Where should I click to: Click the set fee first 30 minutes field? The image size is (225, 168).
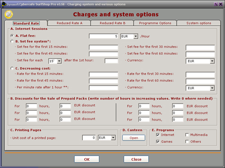[200, 47]
